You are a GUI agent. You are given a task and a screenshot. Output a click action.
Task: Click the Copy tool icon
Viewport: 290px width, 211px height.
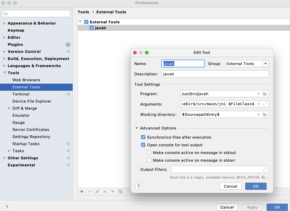(x=120, y=191)
